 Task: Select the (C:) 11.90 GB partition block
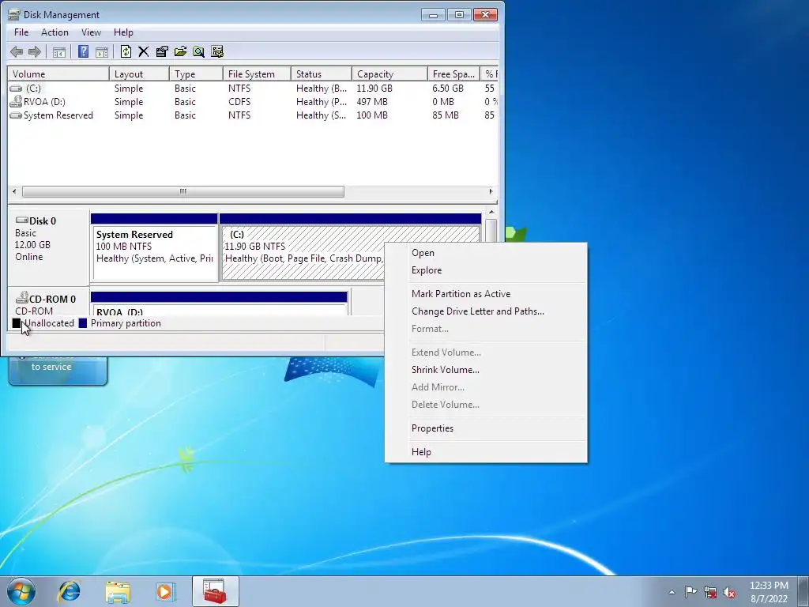click(350, 247)
